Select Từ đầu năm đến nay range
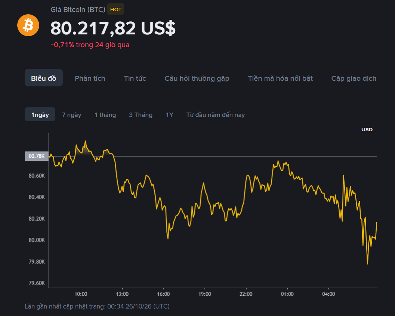Screen dimensions: 395x316 pos(215,115)
